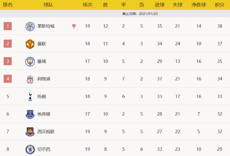The height and width of the screenshot is (156, 230).
Task: Open the 西汉姆联 team link
Action: click(46, 132)
